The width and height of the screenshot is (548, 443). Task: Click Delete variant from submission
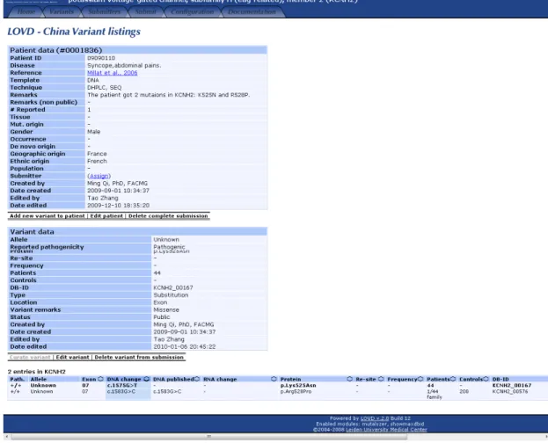point(139,358)
